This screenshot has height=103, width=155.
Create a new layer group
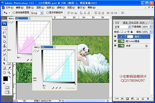[138, 99]
